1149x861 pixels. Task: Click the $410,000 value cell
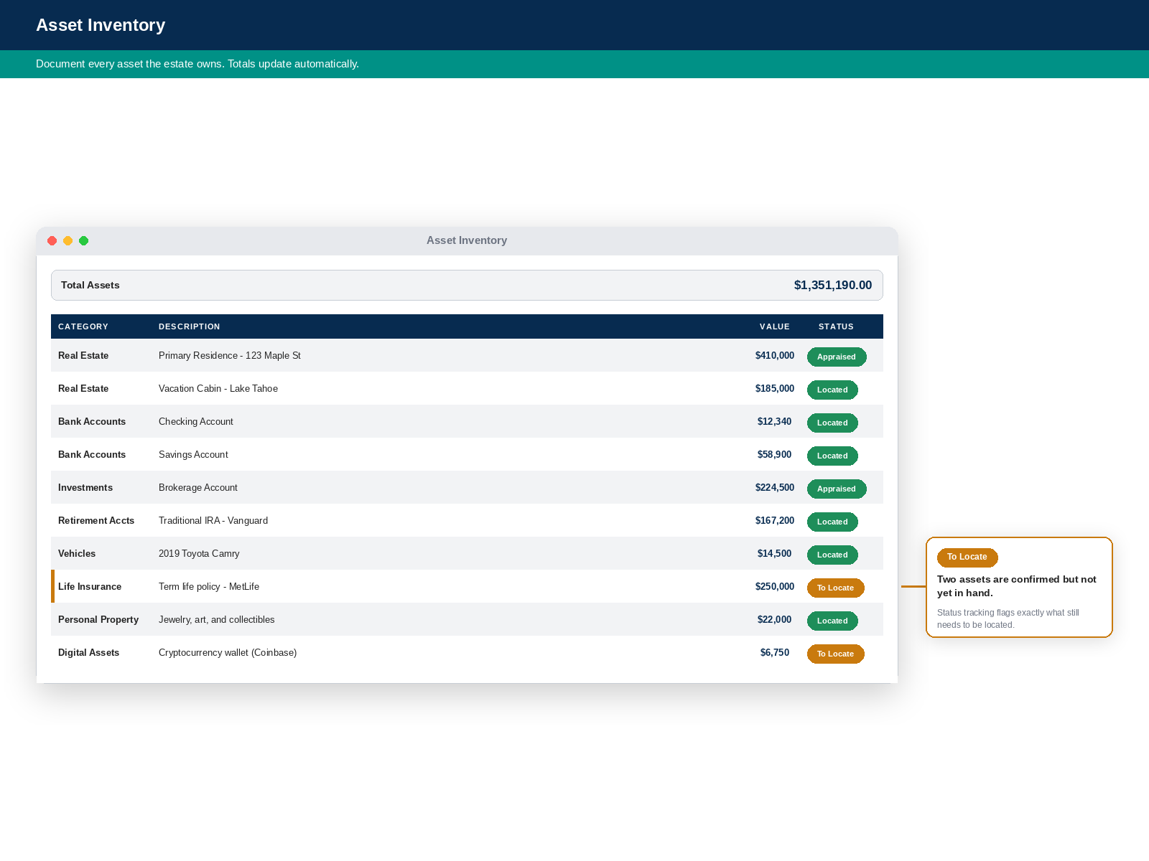(x=775, y=356)
